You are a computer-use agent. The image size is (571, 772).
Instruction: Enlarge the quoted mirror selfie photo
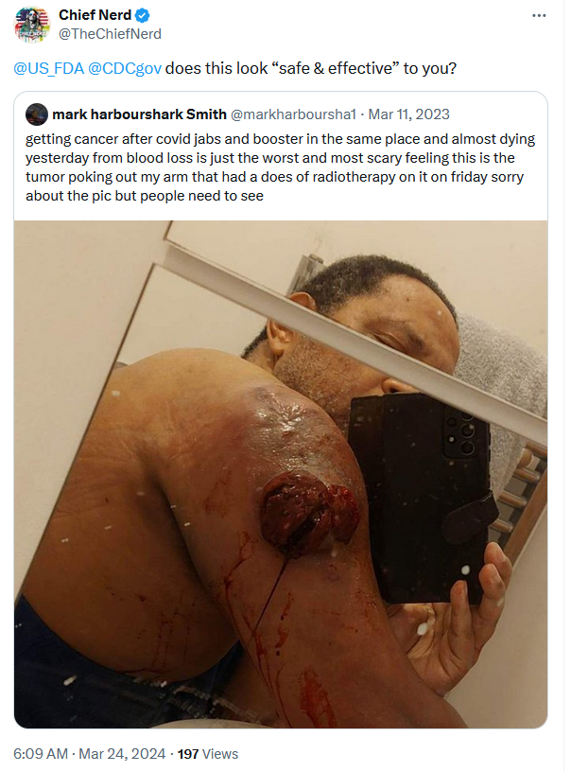(281, 474)
